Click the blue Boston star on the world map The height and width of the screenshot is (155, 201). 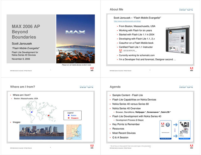pyautogui.click(x=32, y=112)
